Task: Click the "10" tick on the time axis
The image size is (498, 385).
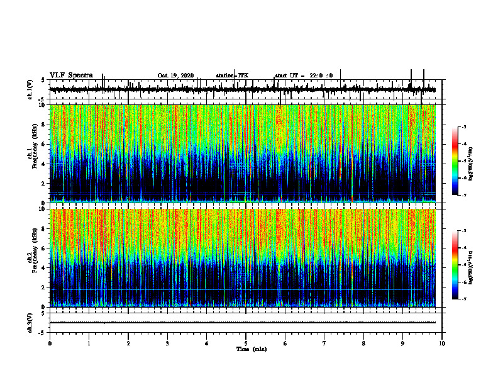Action: (x=442, y=343)
